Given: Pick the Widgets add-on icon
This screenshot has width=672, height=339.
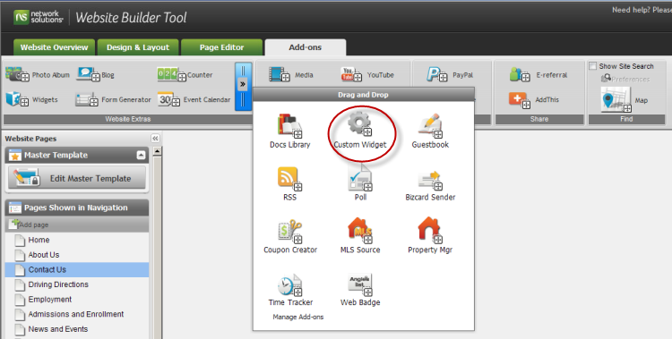Looking at the screenshot, I should point(17,99).
